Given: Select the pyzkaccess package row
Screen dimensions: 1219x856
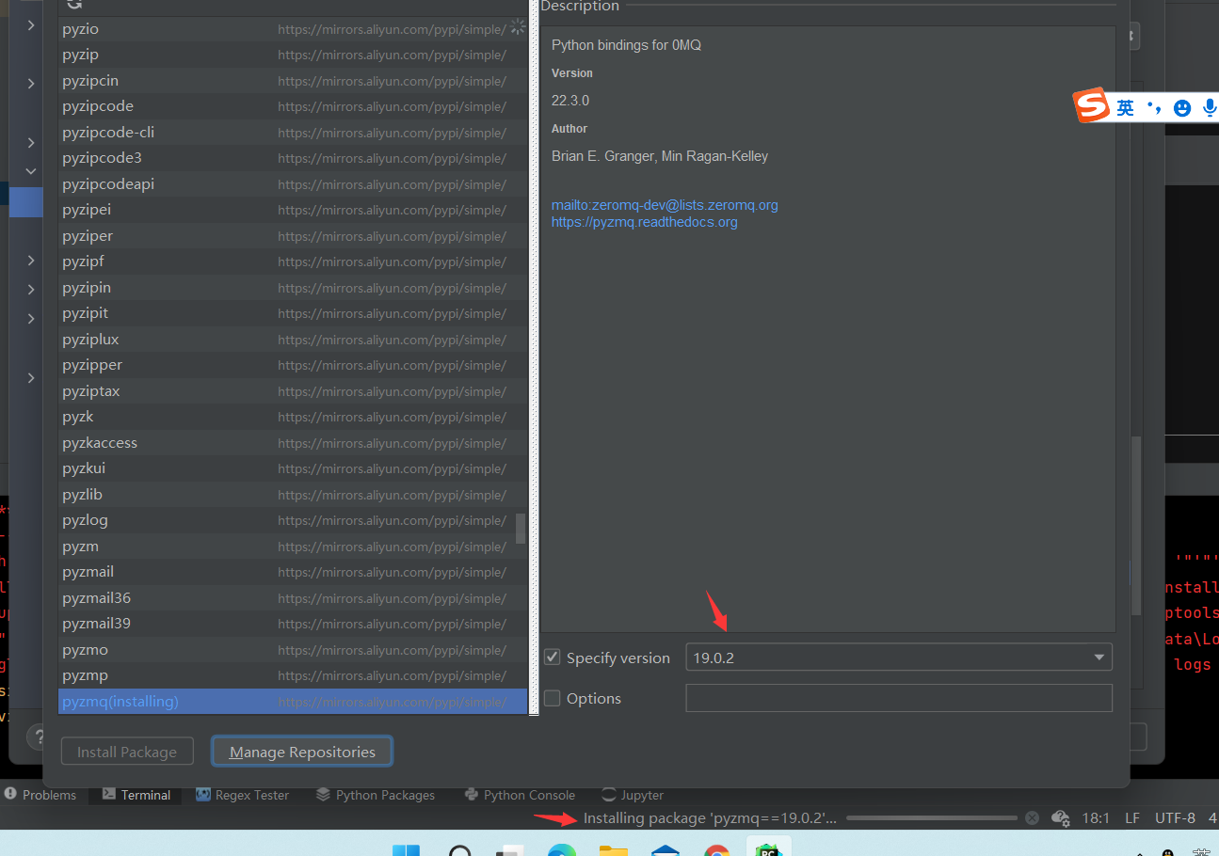Looking at the screenshot, I should click(x=293, y=443).
